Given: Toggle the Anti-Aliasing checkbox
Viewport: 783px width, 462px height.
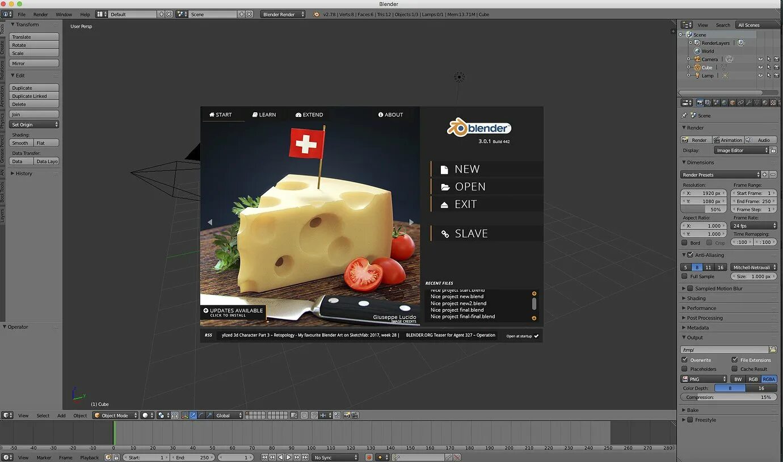Looking at the screenshot, I should 690,255.
